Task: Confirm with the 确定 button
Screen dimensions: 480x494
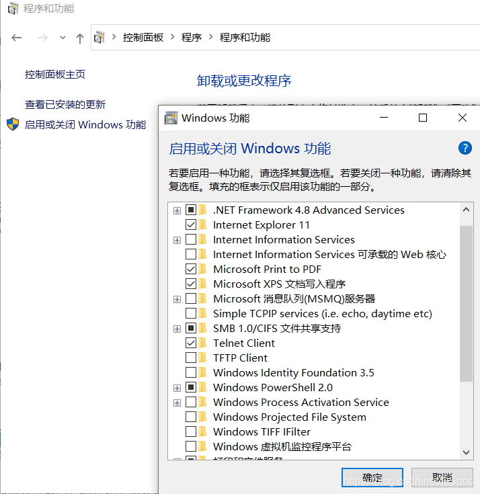Action: point(372,478)
